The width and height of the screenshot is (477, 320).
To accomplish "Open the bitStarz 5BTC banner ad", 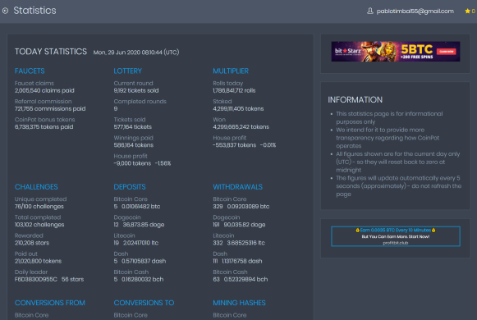I will tap(396, 52).
